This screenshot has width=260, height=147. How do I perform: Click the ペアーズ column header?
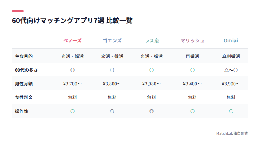tap(72, 40)
